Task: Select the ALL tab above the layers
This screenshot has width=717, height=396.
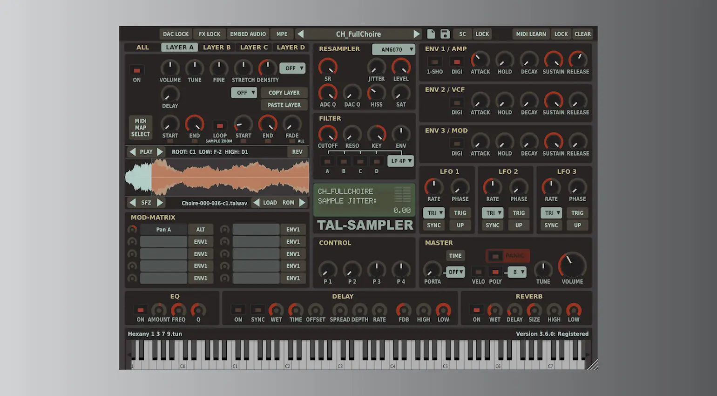Action: click(142, 47)
